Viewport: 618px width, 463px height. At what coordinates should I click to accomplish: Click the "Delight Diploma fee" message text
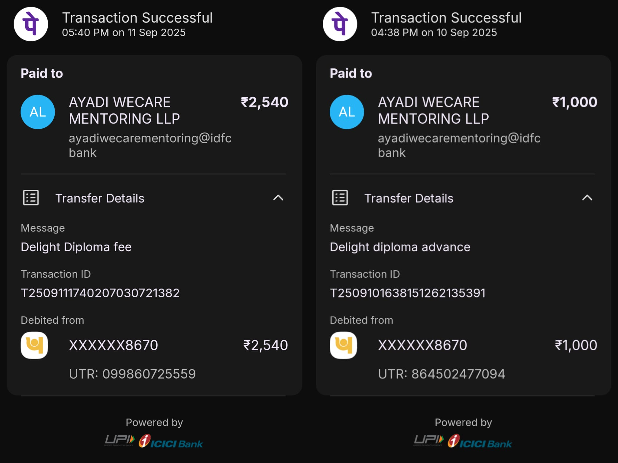tap(76, 247)
